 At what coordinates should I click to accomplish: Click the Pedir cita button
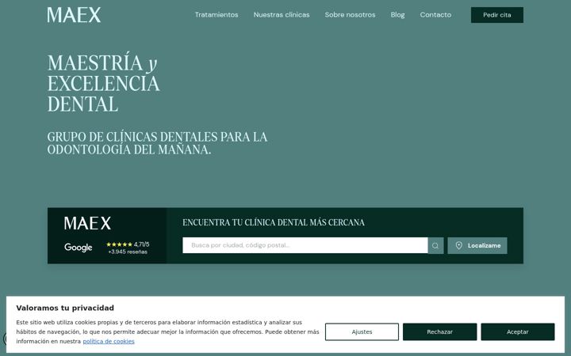(497, 15)
